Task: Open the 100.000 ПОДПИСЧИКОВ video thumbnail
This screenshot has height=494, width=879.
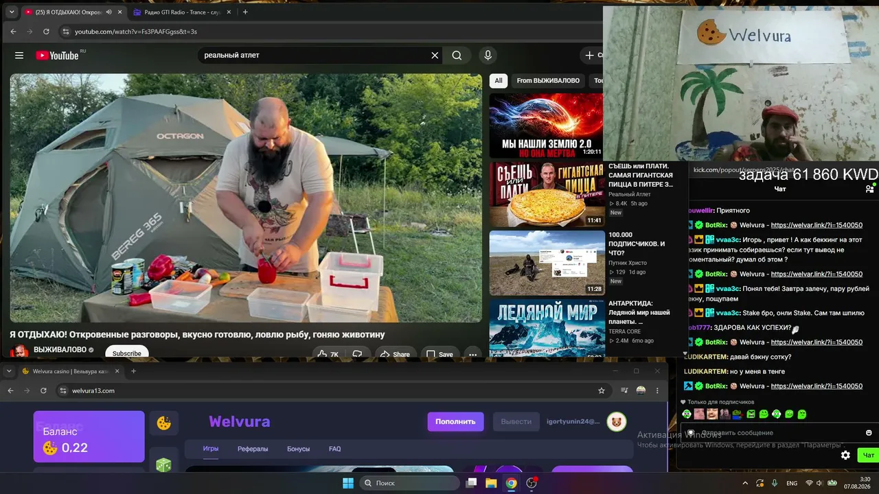Action: point(547,263)
